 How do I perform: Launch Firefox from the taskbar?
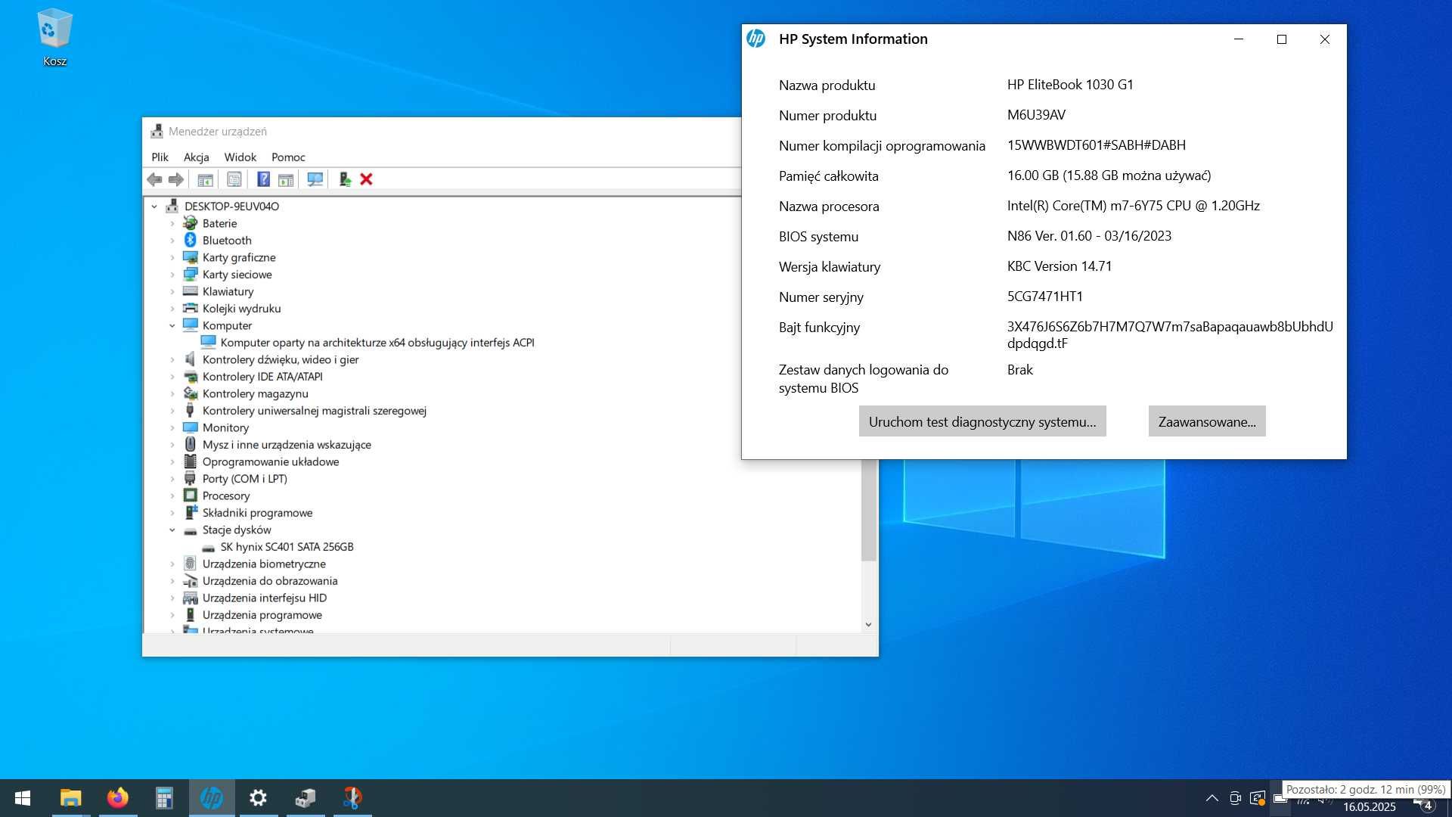117,798
